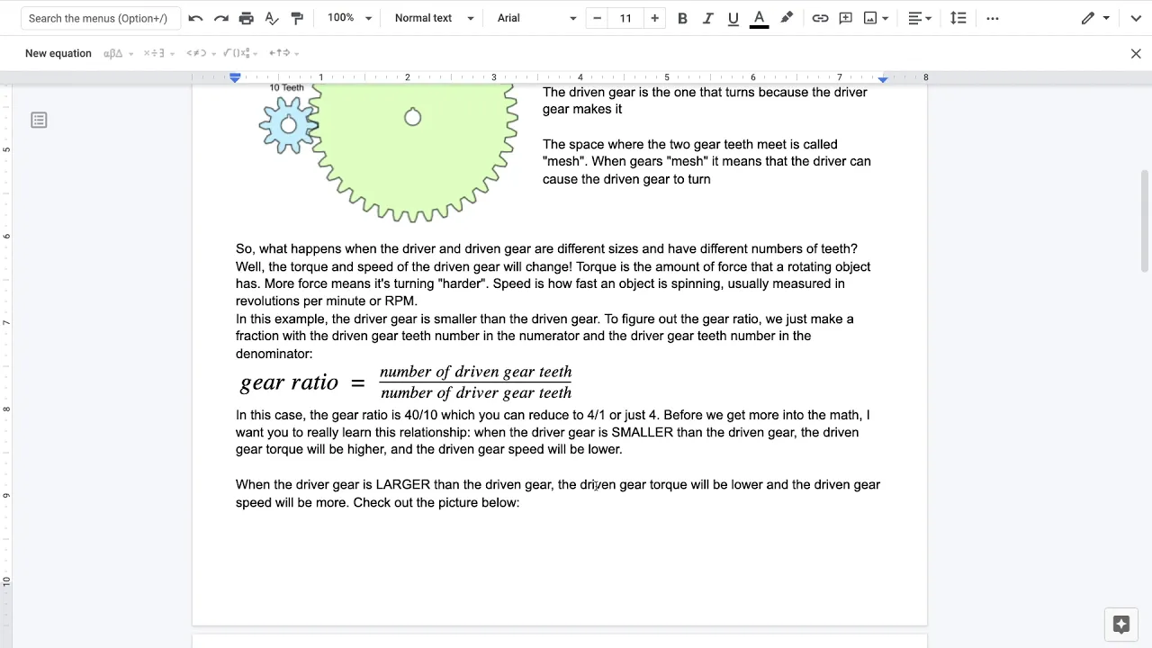Image resolution: width=1152 pixels, height=648 pixels.
Task: Close the equation toolbar with X
Action: 1136,53
